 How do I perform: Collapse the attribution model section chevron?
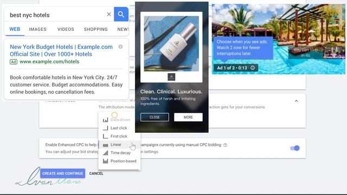(x=297, y=101)
